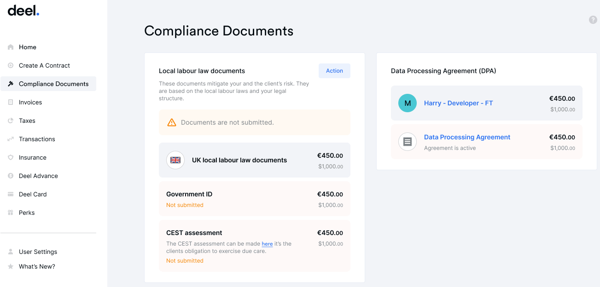Click the $1,000.00 amount under UK local labour law documents
The image size is (600, 287).
pos(331,166)
